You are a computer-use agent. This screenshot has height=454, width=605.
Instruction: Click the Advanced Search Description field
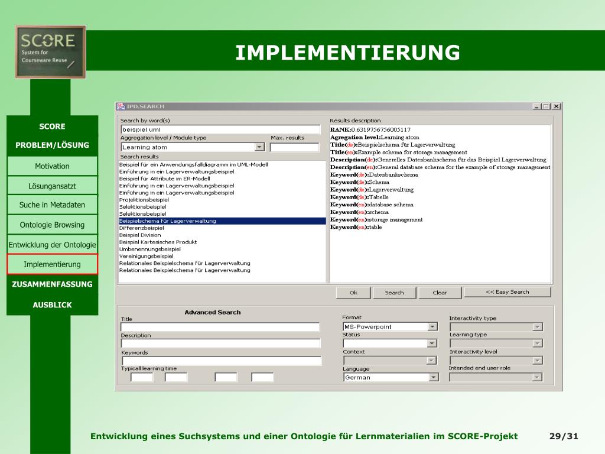tap(220, 343)
